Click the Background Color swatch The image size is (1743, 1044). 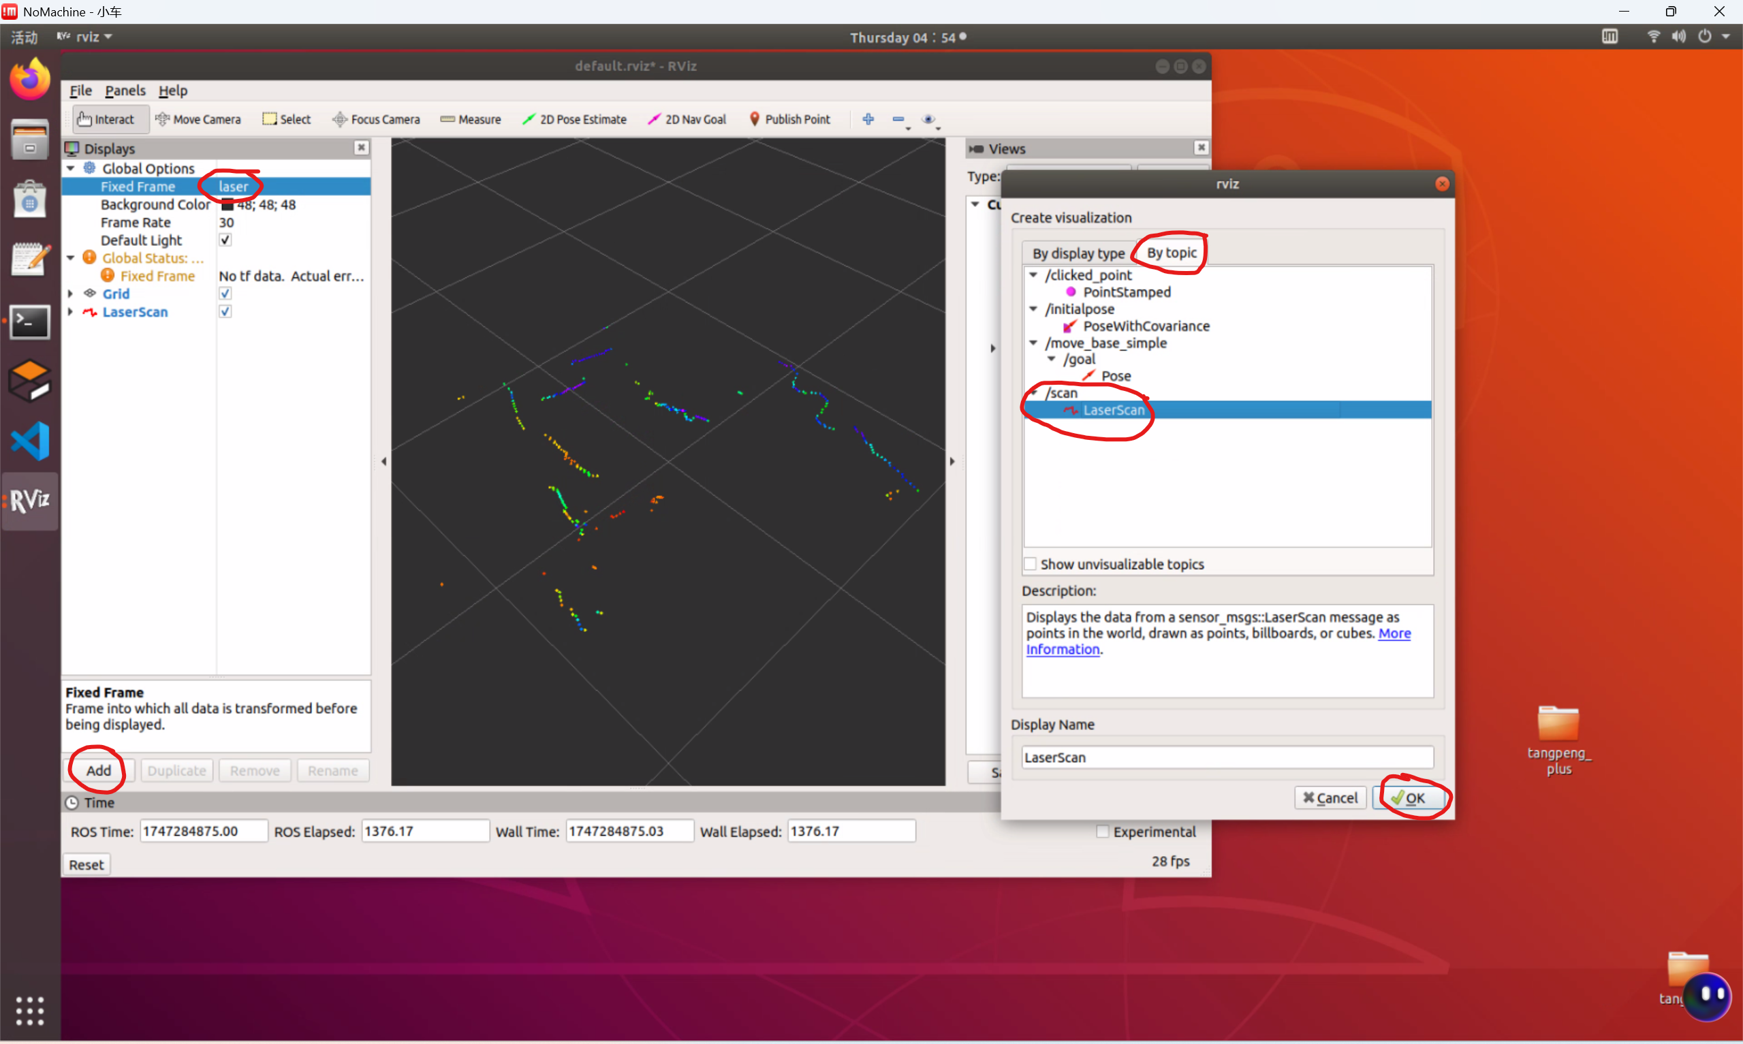point(227,205)
